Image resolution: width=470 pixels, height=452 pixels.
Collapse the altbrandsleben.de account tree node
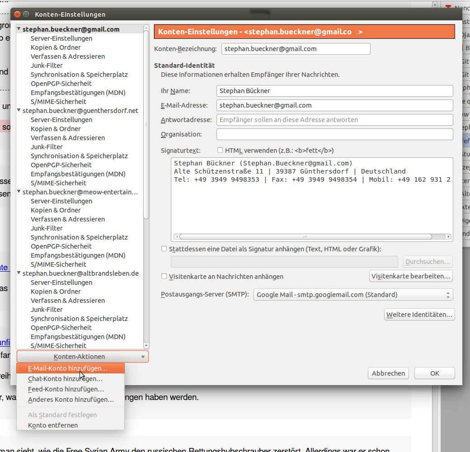click(19, 273)
